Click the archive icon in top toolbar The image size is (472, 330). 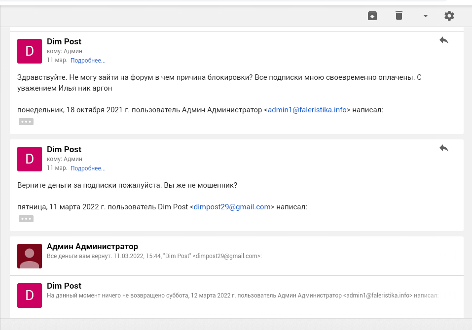[x=372, y=16]
